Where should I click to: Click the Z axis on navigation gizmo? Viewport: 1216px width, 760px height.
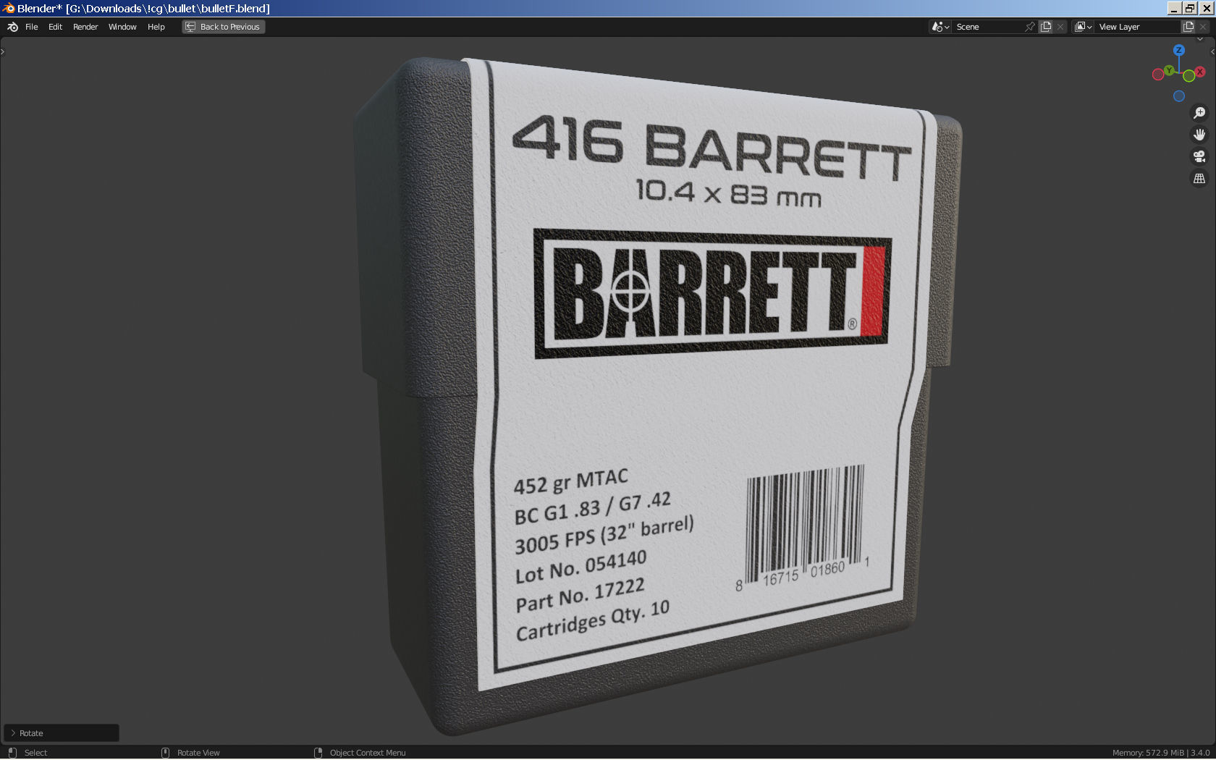(x=1179, y=50)
